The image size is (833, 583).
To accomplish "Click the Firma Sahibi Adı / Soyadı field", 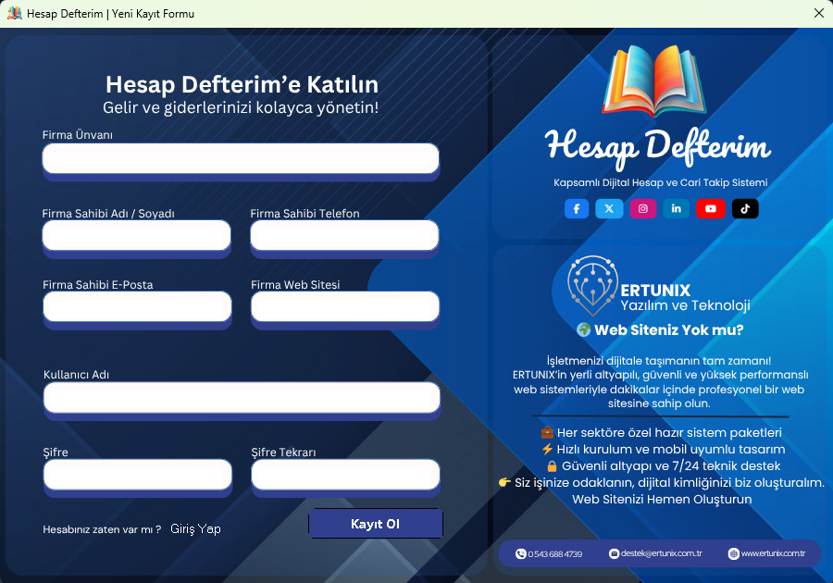I will (x=137, y=235).
